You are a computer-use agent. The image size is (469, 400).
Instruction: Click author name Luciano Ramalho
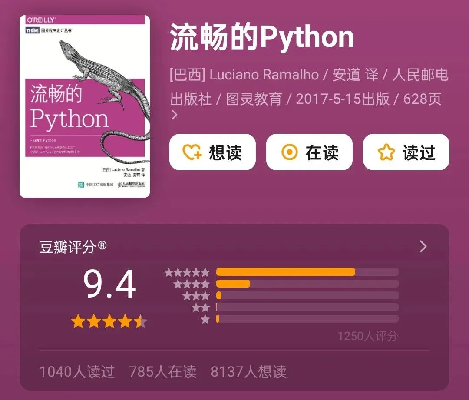click(264, 75)
